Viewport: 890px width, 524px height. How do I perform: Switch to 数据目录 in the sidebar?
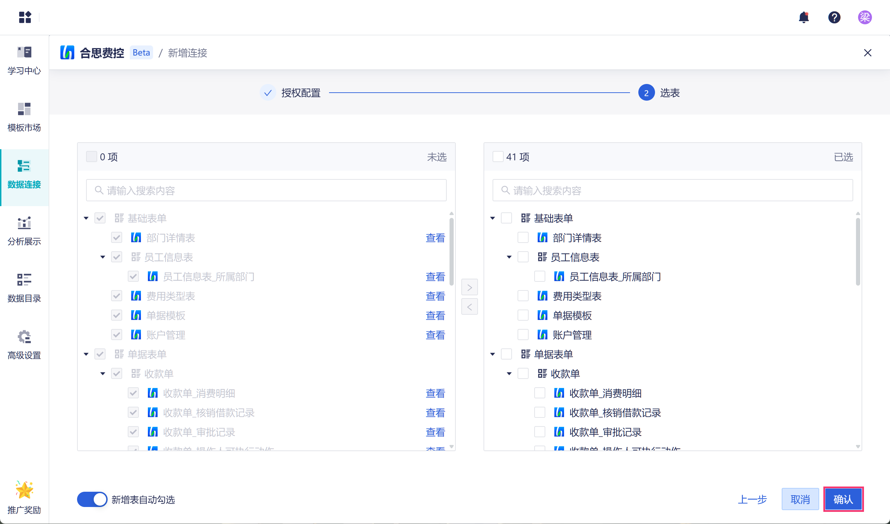pos(24,288)
